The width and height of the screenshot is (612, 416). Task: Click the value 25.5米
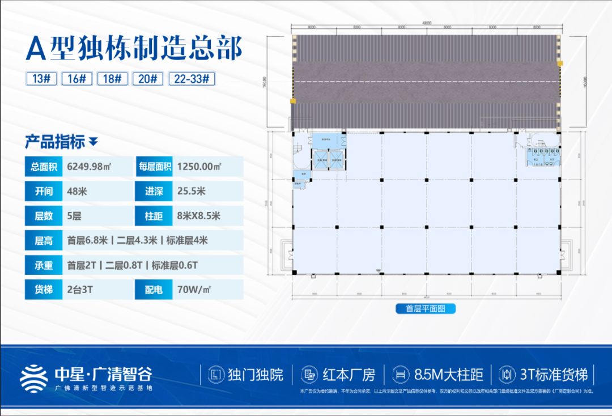tap(192, 191)
